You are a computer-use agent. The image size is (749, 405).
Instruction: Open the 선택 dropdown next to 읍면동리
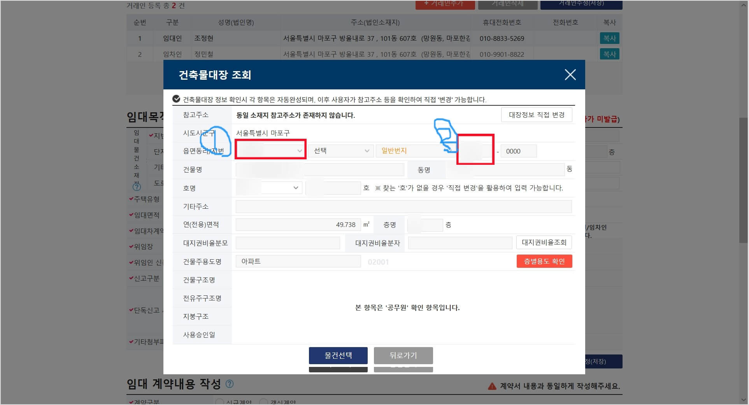[x=341, y=151]
